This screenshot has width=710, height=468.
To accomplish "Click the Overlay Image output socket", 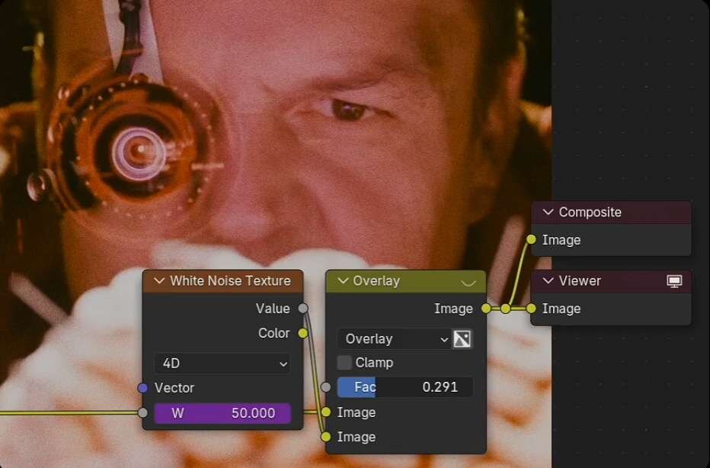I will (486, 309).
